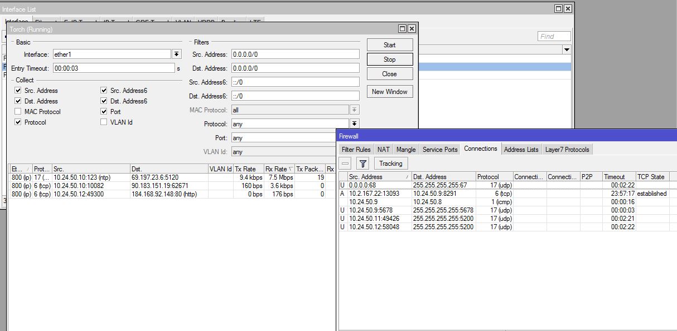Open the Interface dropdown arrow in Torch

pos(177,54)
